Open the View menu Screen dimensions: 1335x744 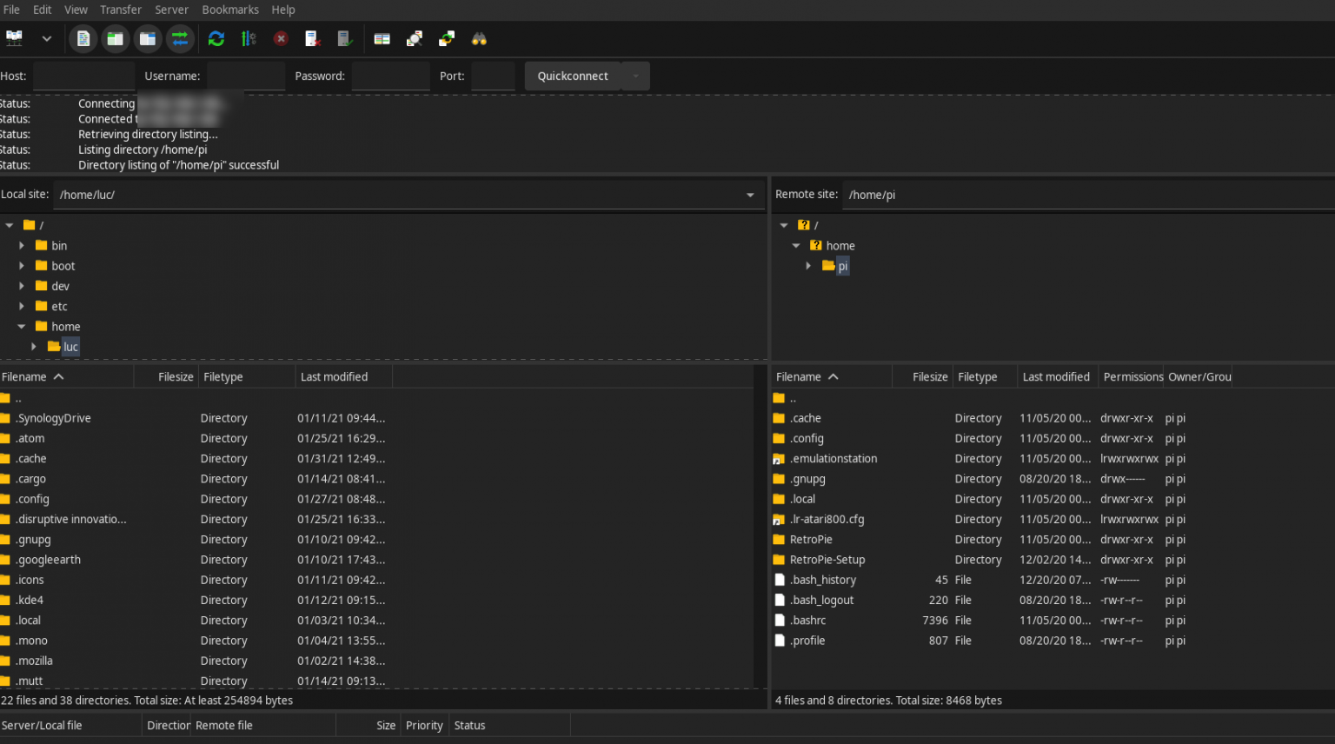click(x=76, y=10)
